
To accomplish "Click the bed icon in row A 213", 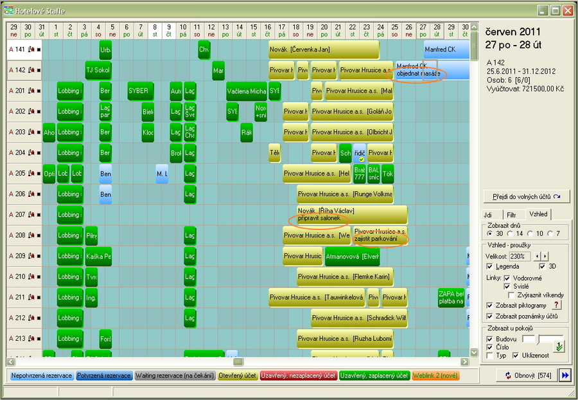I will pos(31,339).
